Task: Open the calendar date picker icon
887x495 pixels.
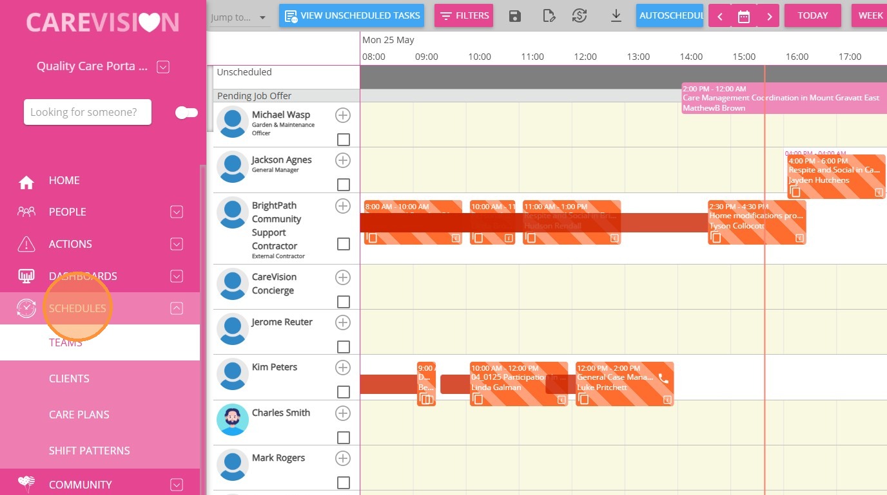Action: click(x=744, y=16)
